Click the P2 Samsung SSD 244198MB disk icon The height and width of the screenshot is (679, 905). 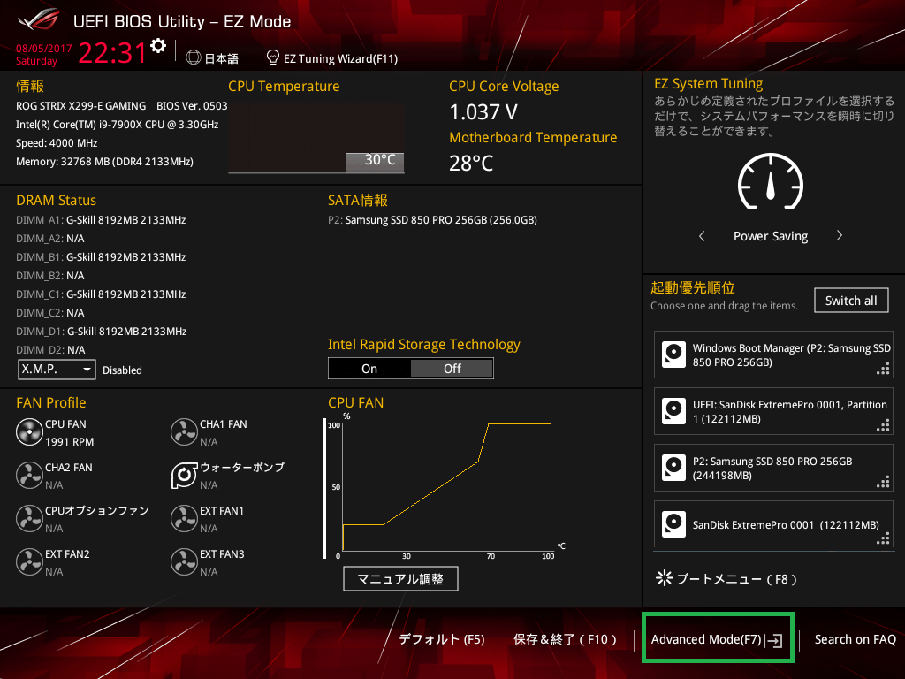pos(673,468)
